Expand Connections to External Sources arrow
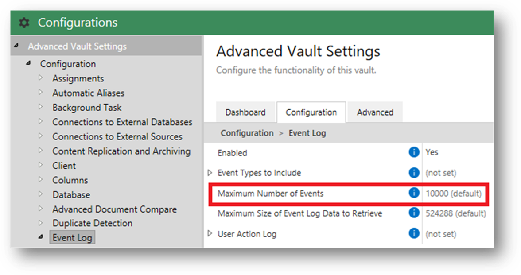 [41, 136]
